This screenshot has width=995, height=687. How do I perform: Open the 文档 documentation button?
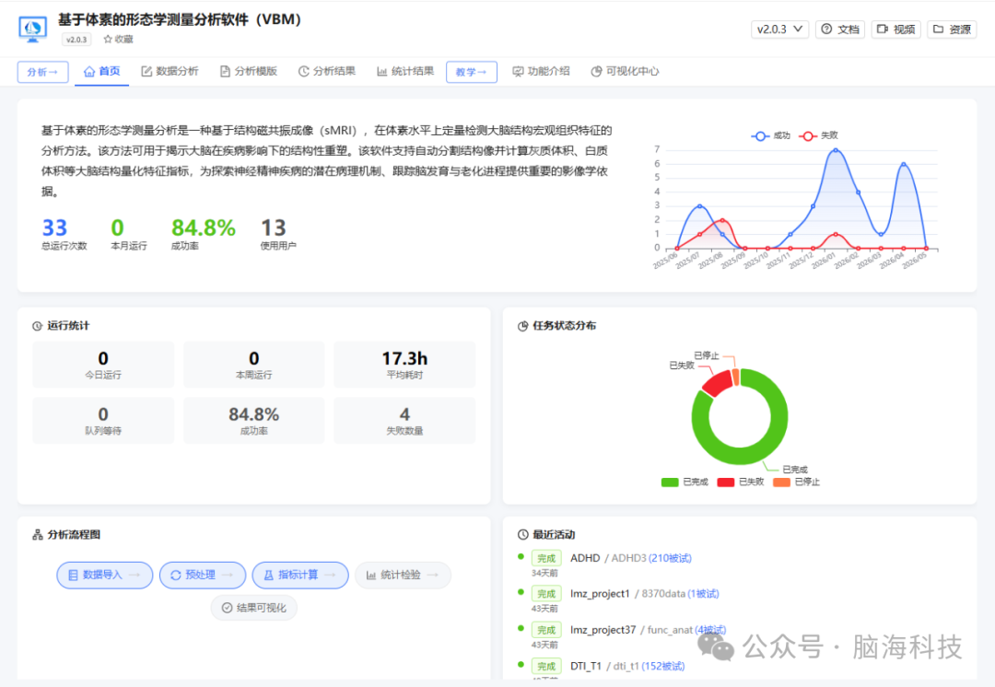point(839,29)
